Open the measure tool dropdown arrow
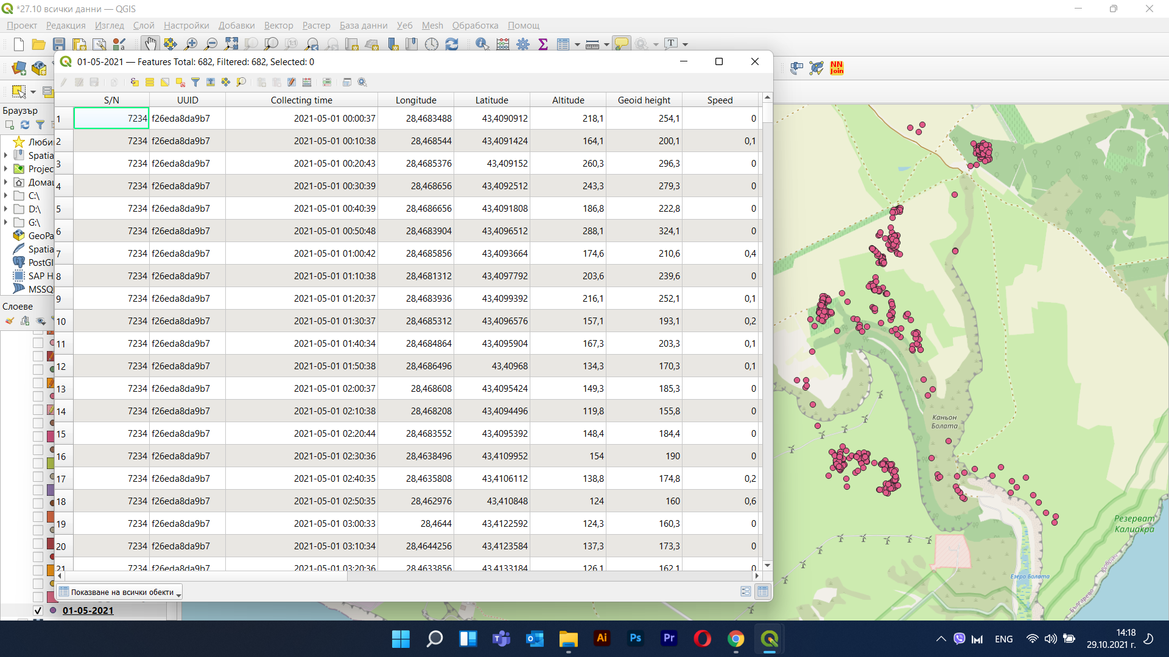This screenshot has width=1169, height=657. tap(606, 44)
